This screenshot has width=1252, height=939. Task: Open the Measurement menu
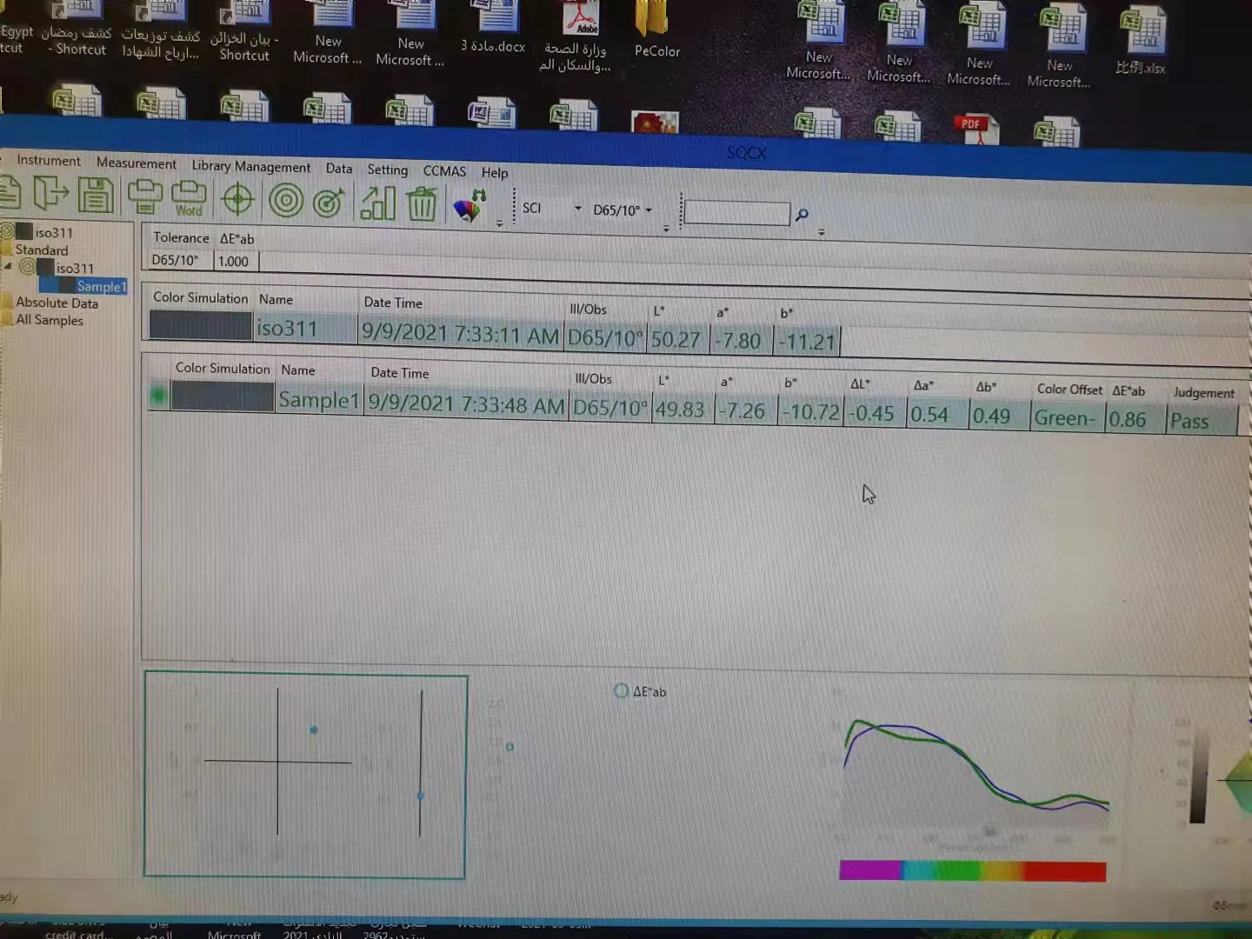[x=136, y=163]
